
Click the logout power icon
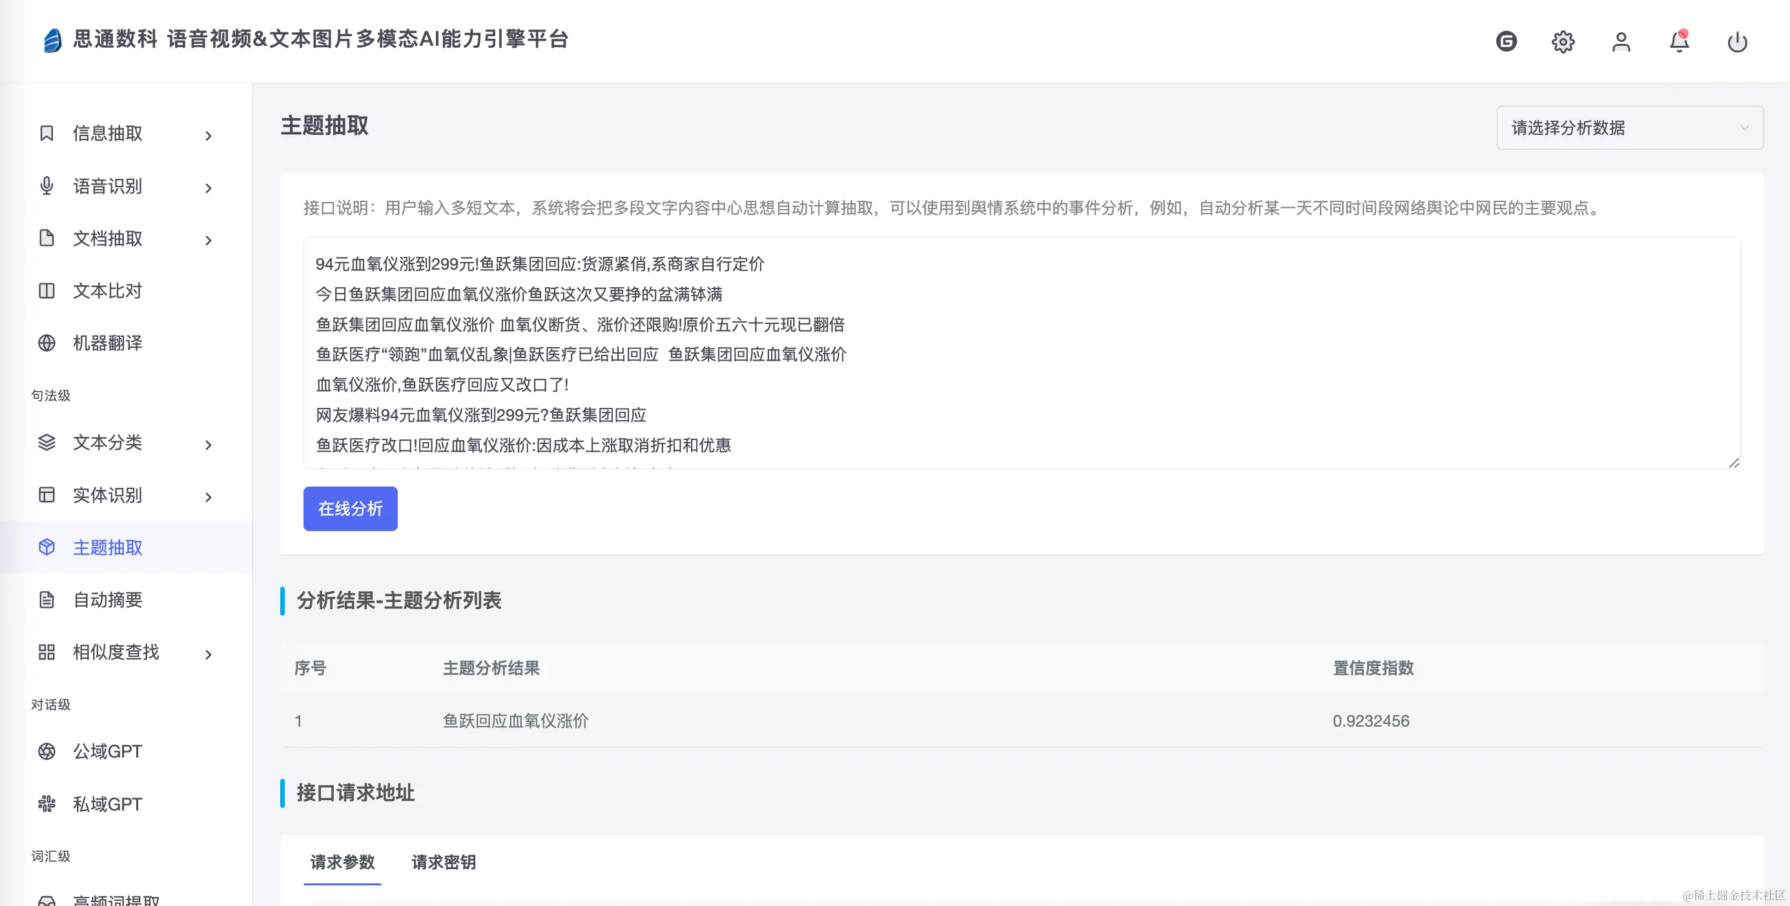(x=1737, y=42)
